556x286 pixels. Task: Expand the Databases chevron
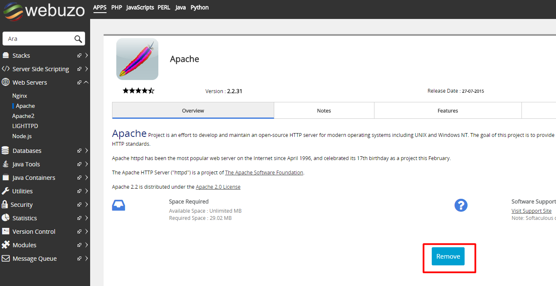click(86, 150)
